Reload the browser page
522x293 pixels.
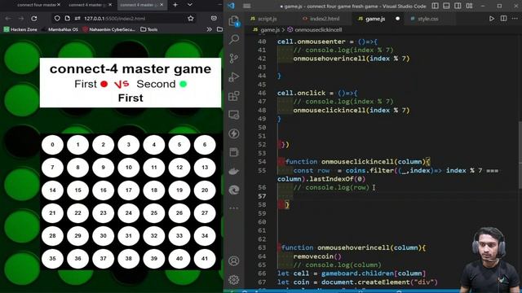tap(34, 18)
